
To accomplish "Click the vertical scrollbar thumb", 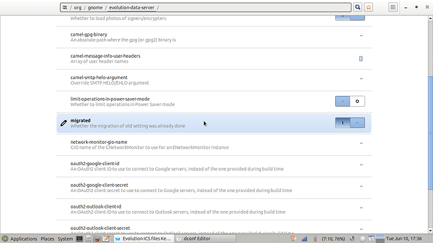I will (x=430, y=132).
